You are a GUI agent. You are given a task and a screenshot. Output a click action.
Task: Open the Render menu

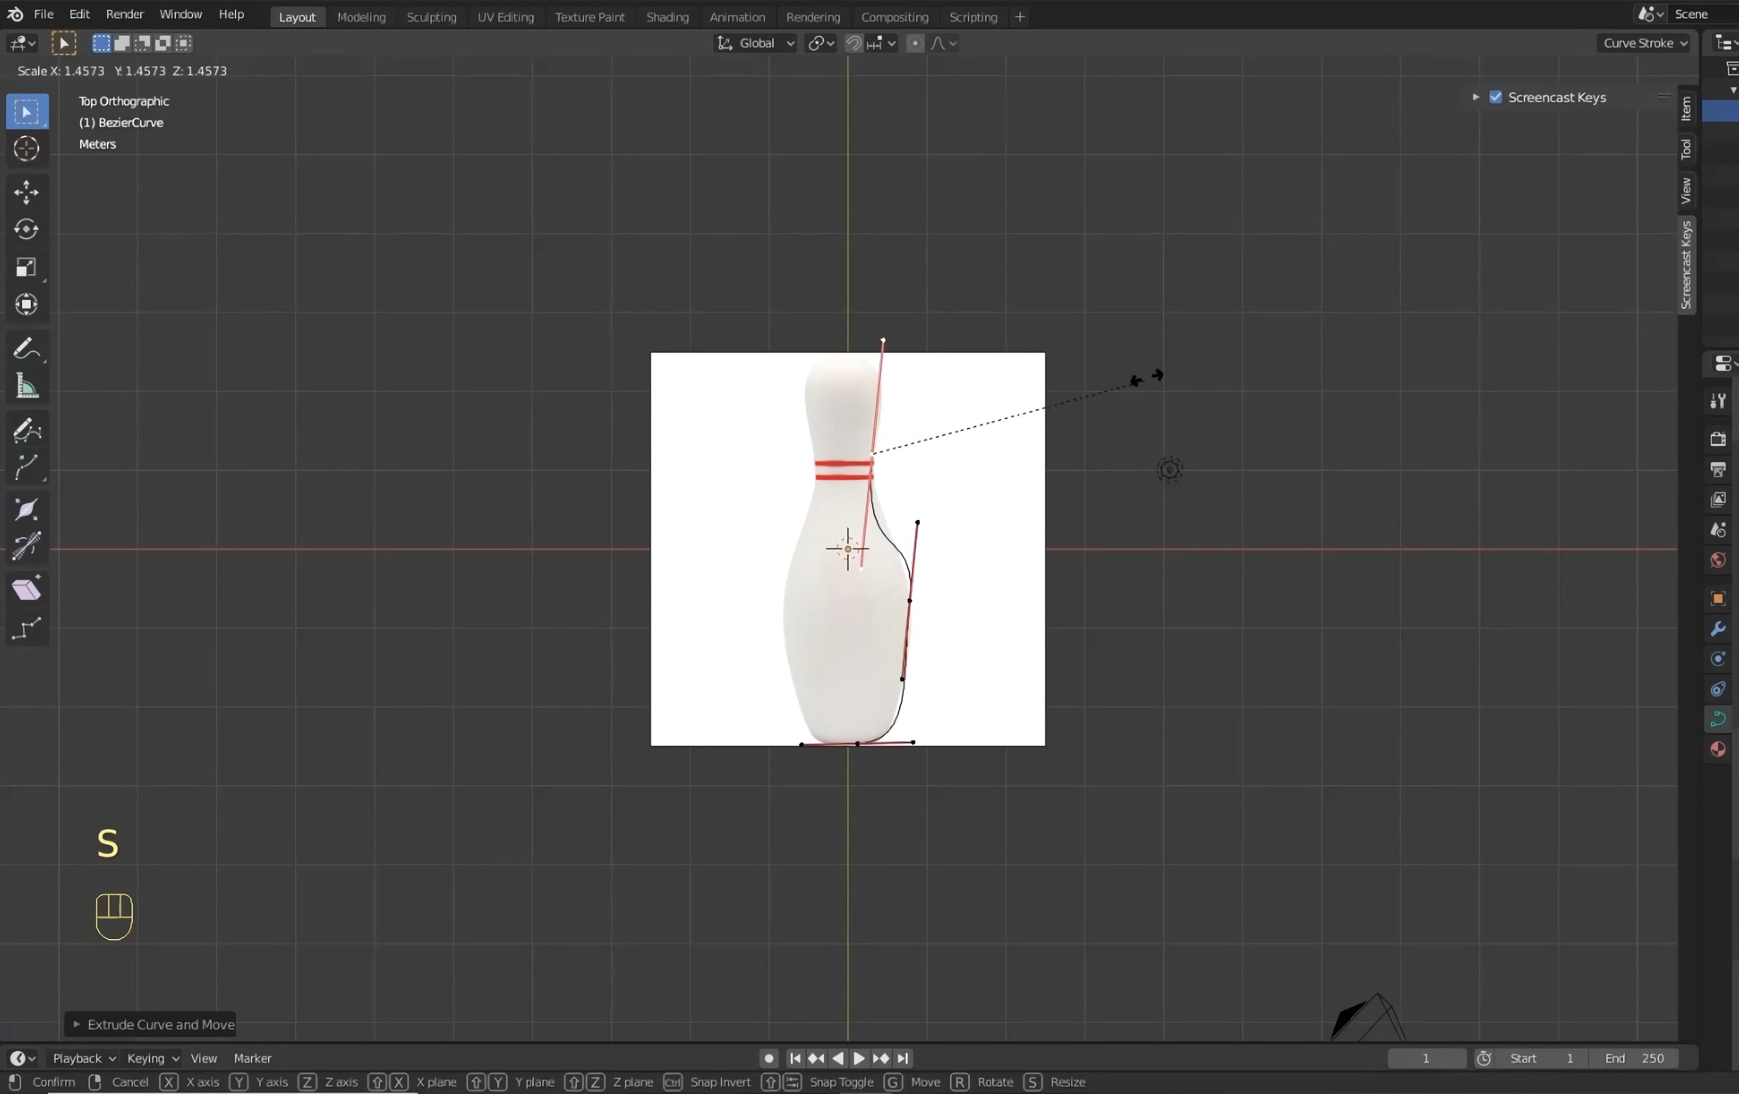(124, 14)
